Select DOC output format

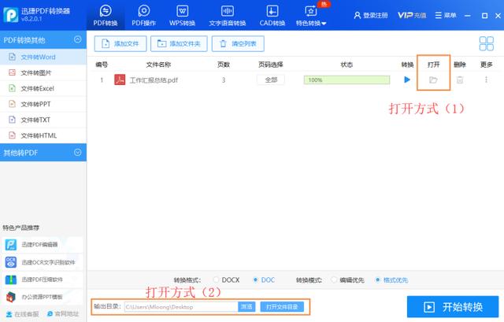pyautogui.click(x=264, y=280)
